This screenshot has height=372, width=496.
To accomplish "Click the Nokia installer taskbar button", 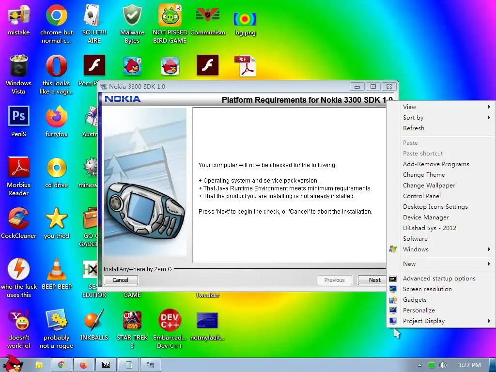I will coord(151,365).
